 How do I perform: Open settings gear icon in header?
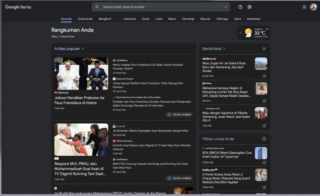[x=249, y=7]
